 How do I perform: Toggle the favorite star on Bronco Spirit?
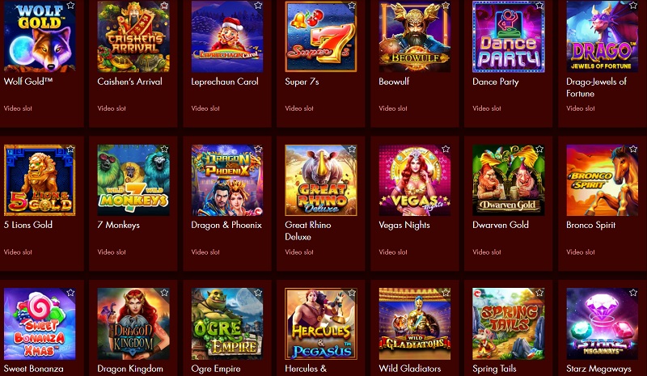(x=633, y=149)
